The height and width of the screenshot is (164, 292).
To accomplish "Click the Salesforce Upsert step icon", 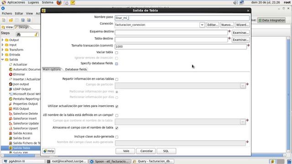I will [x=10, y=128].
